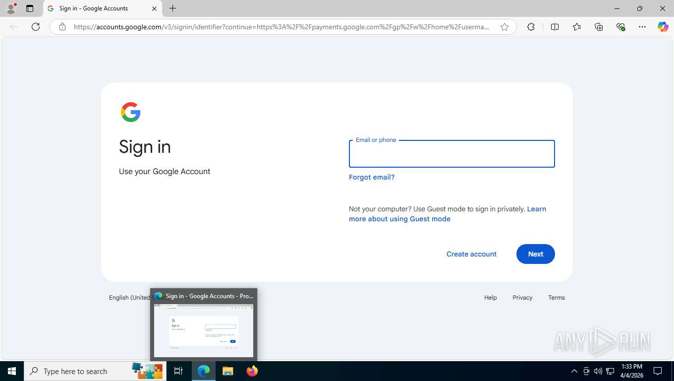Click the blue Next button
This screenshot has width=674, height=381.
click(536, 254)
